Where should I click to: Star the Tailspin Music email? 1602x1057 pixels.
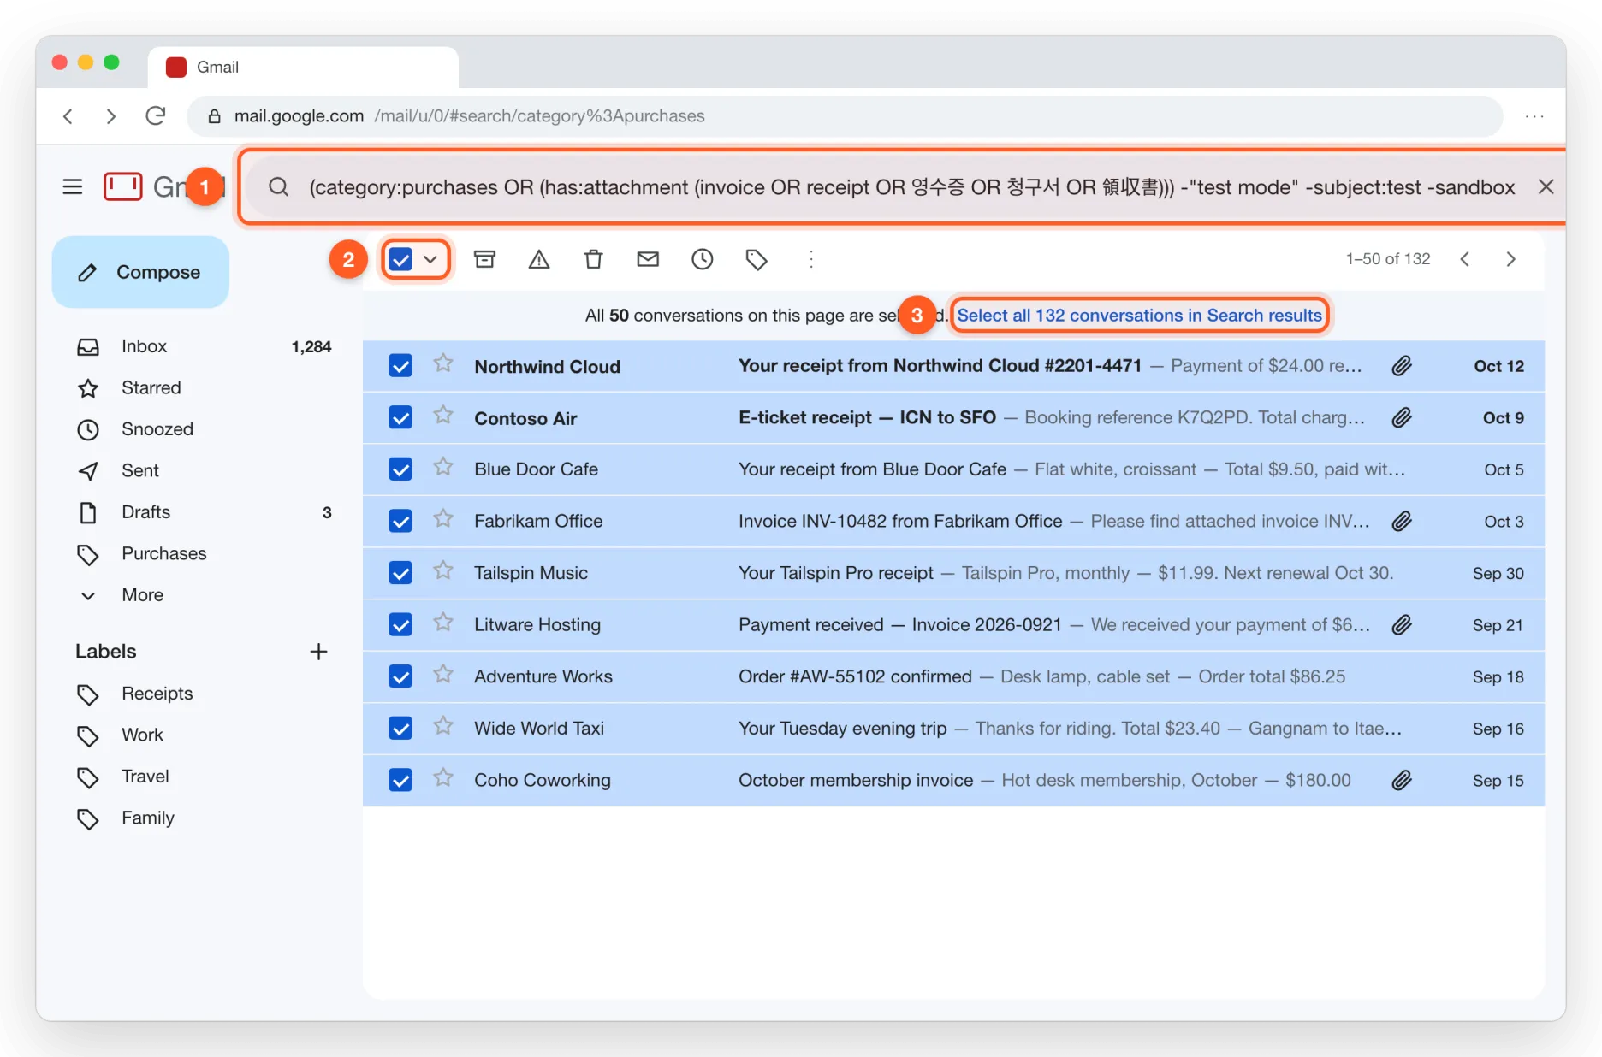442,571
